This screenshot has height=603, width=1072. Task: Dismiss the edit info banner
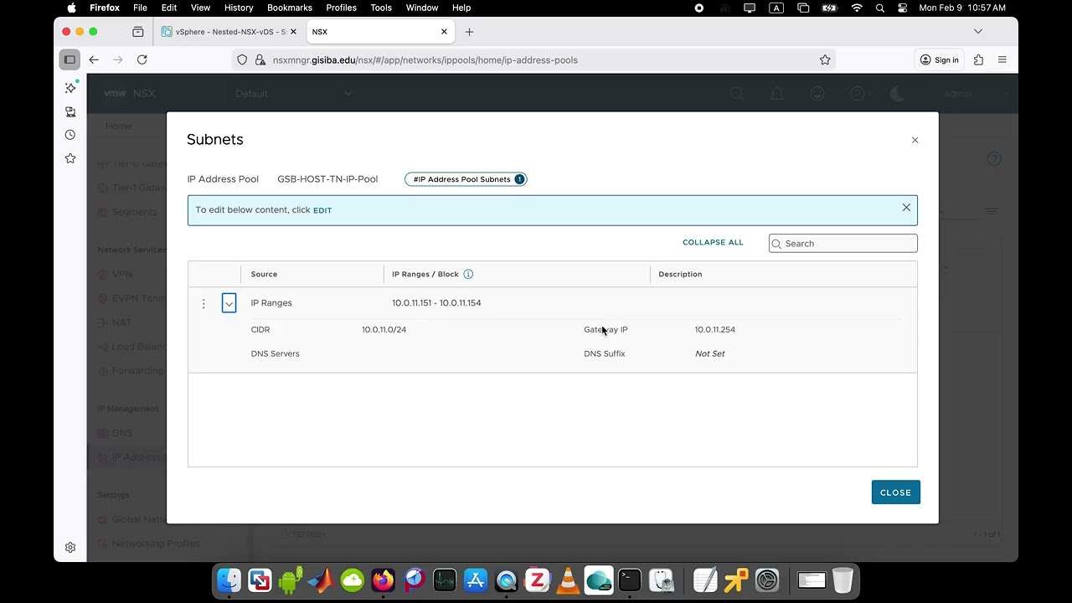[906, 208]
